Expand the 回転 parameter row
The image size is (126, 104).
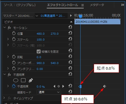pos(8,57)
